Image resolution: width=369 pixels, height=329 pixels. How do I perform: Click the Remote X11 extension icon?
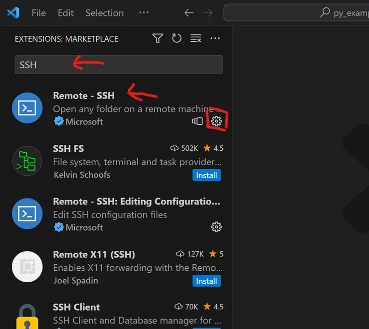pos(27,266)
